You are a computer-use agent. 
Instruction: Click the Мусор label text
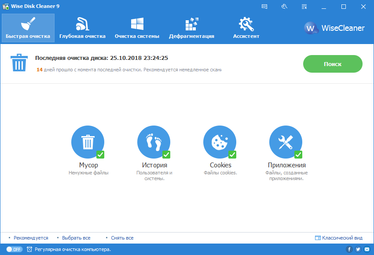pyautogui.click(x=88, y=165)
